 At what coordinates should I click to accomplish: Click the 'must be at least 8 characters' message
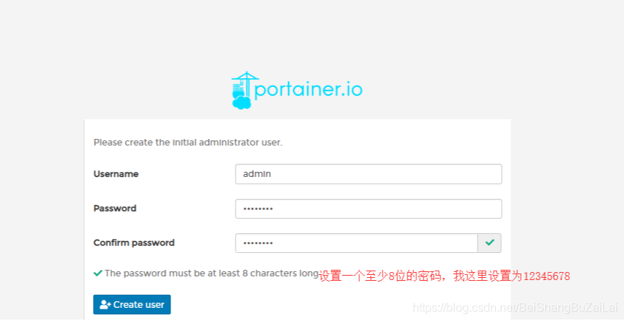pyautogui.click(x=211, y=273)
